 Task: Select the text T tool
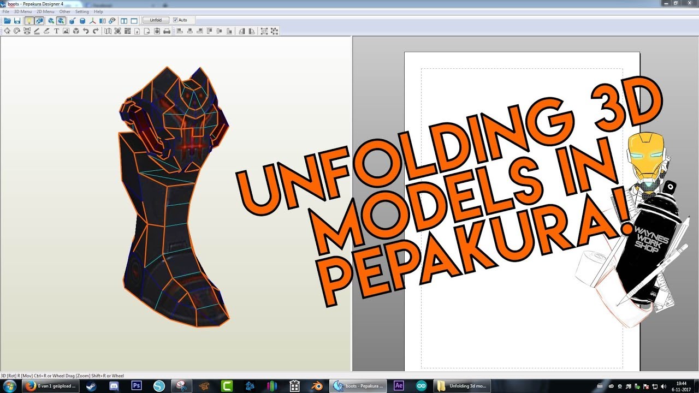tap(56, 31)
